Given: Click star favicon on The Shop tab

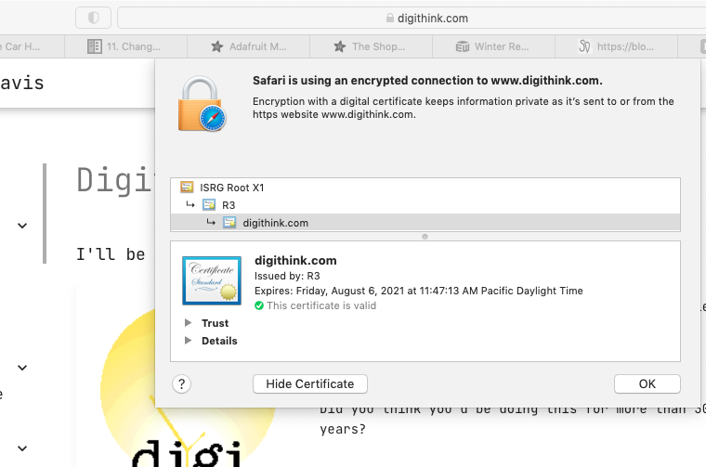Looking at the screenshot, I should pos(340,46).
